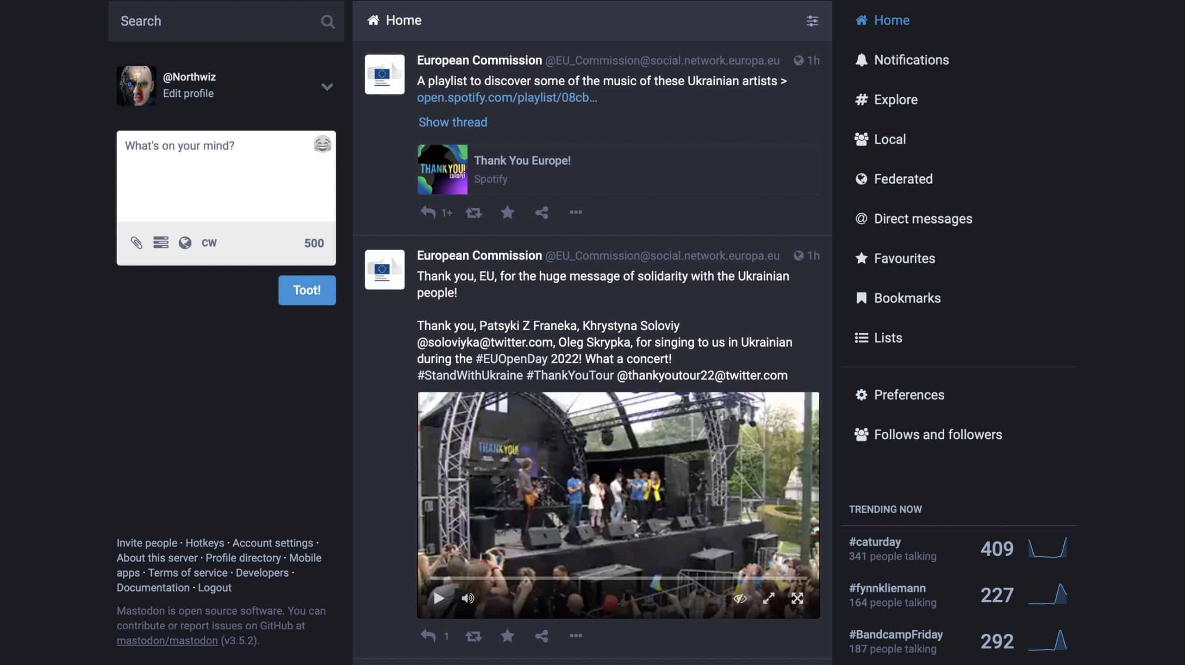
Task: Hide the video media with eye icon
Action: coord(740,598)
